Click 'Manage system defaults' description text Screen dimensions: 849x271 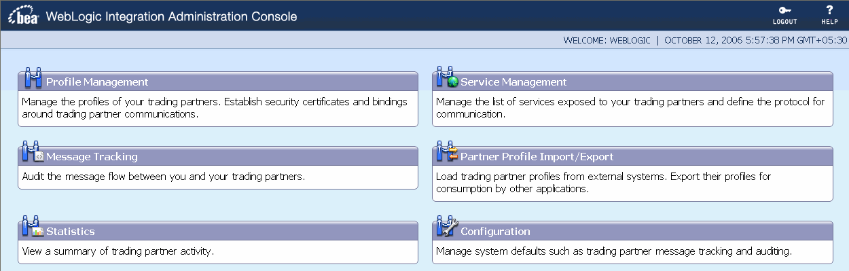click(x=614, y=251)
